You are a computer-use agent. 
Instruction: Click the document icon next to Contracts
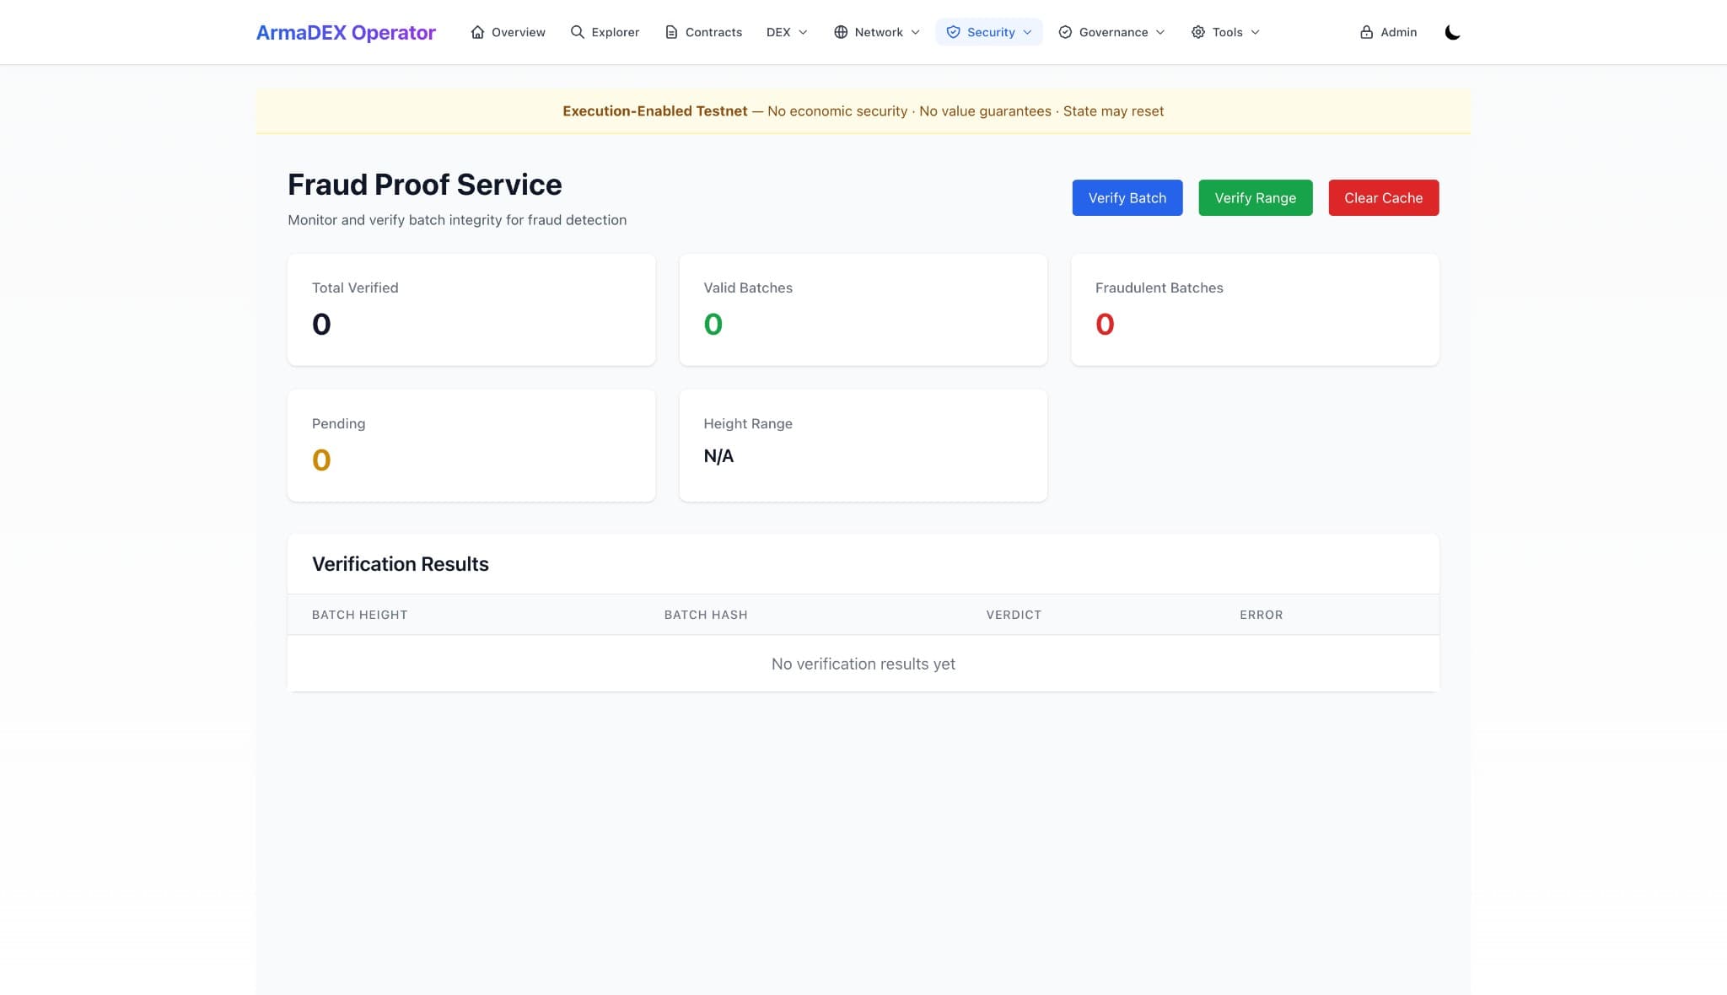[x=671, y=31]
